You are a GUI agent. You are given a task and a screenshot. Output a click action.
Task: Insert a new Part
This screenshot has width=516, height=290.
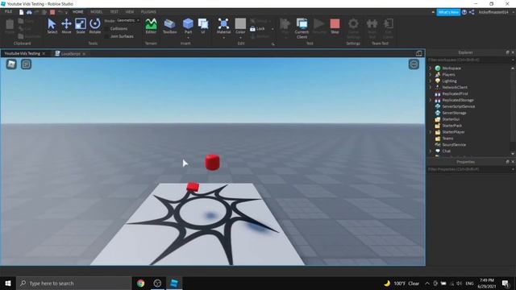[x=188, y=25]
